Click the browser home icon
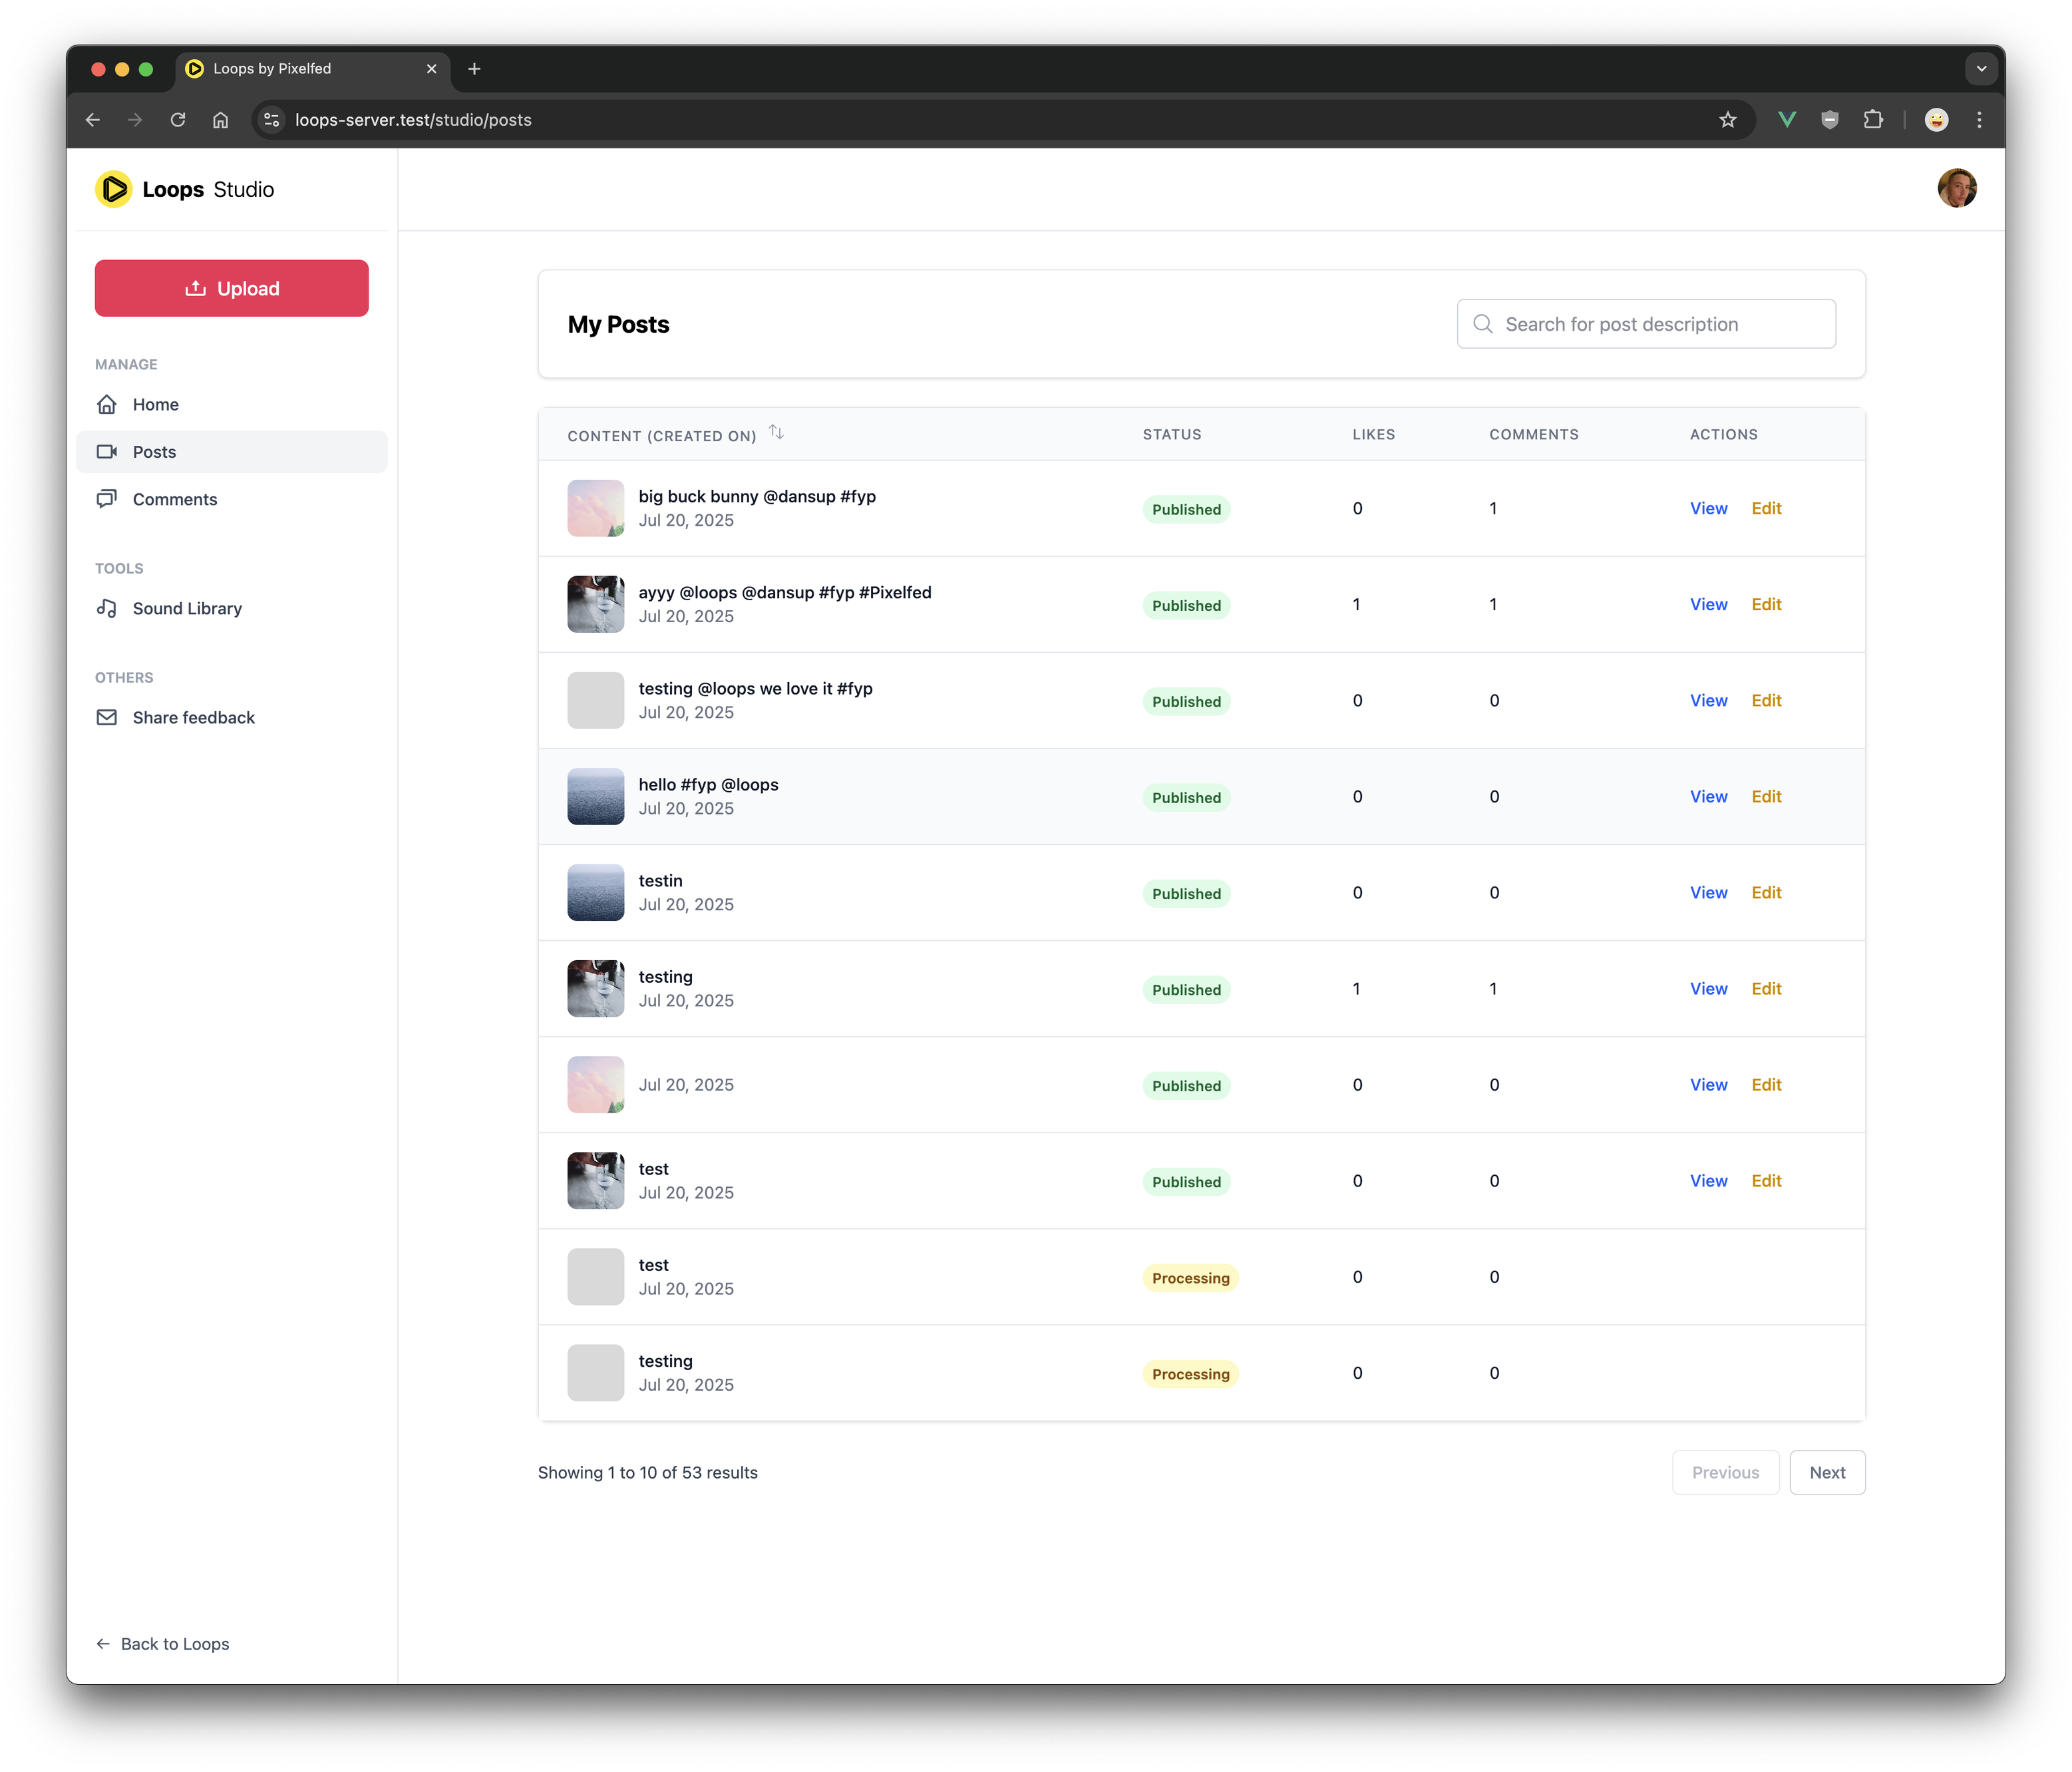This screenshot has width=2072, height=1772. pyautogui.click(x=221, y=120)
